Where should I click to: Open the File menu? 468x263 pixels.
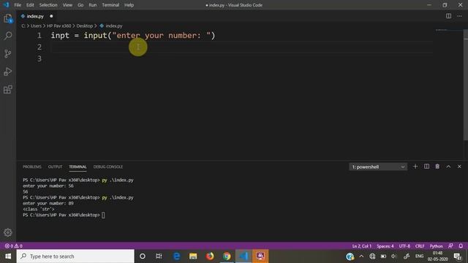click(18, 5)
